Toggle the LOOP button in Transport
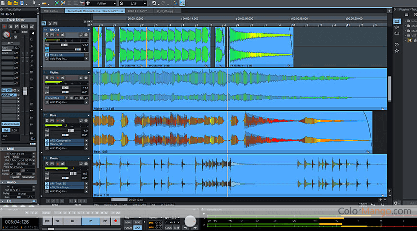This screenshot has width=417, height=231. 138,228
